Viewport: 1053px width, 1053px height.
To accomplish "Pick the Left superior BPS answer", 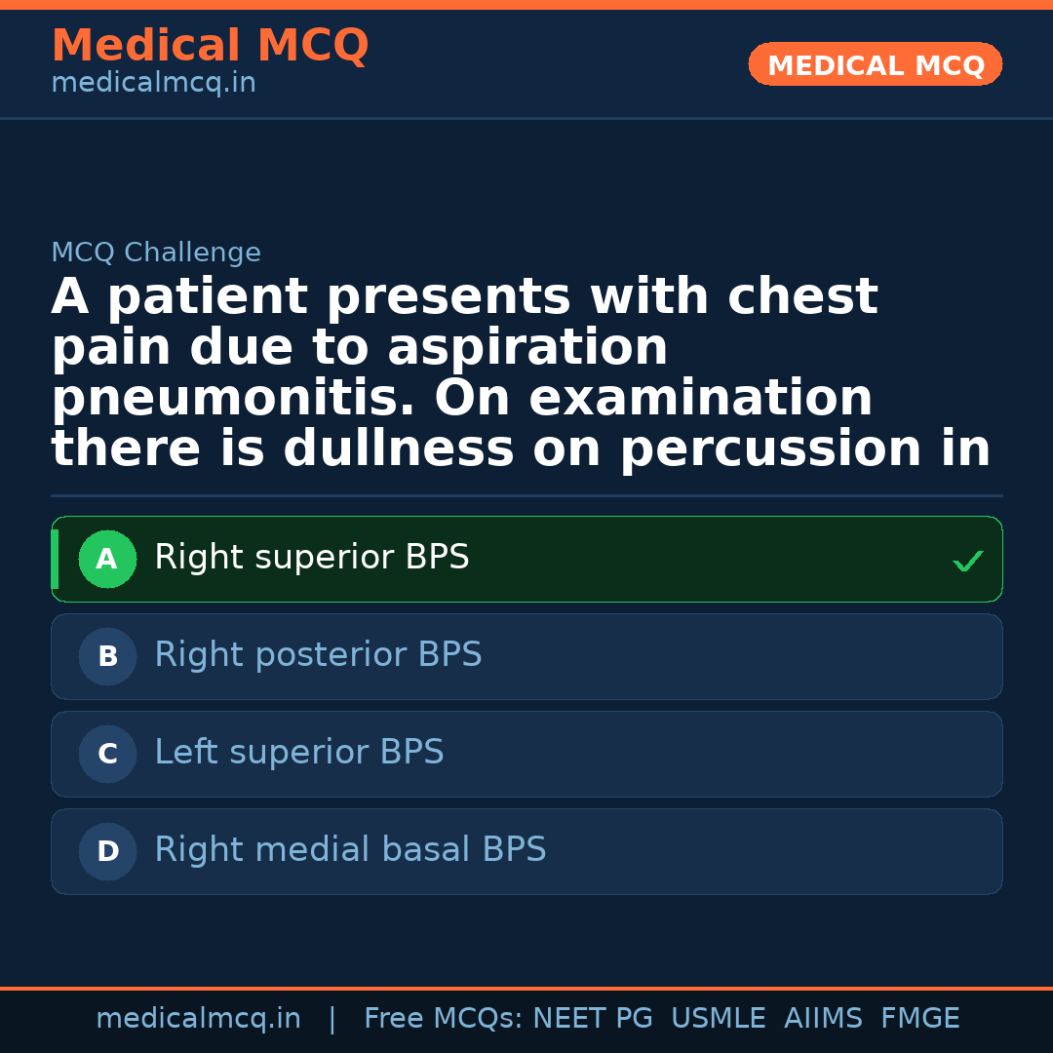I will tap(299, 753).
